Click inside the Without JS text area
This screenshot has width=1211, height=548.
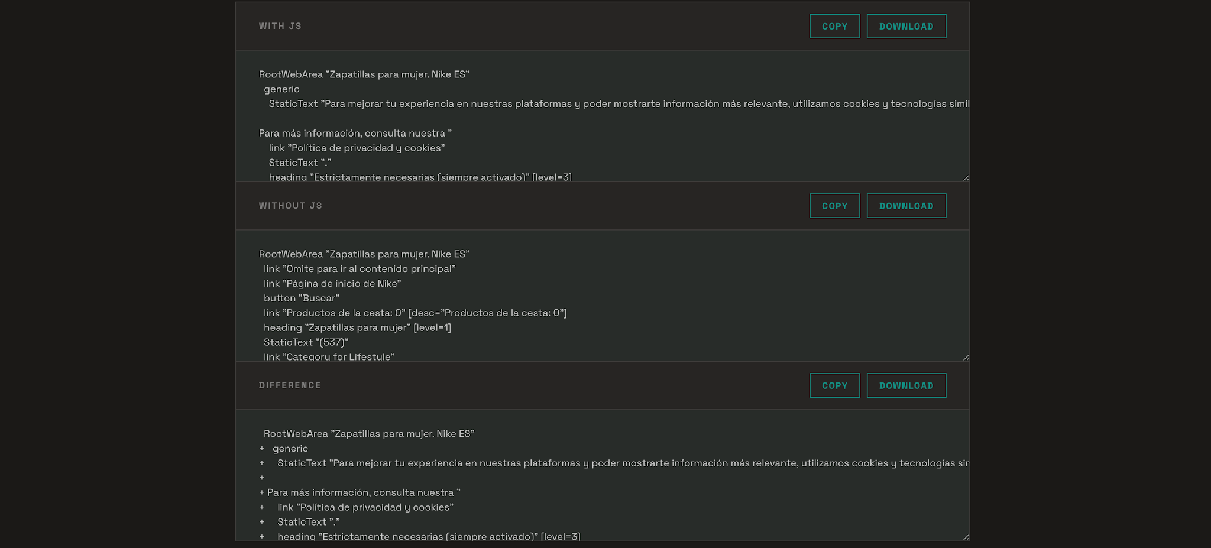[603, 296]
